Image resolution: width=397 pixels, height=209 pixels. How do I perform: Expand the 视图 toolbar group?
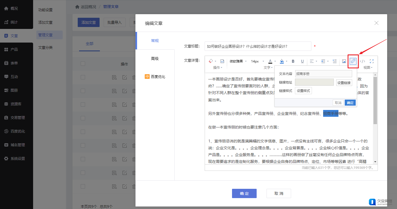click(x=368, y=67)
